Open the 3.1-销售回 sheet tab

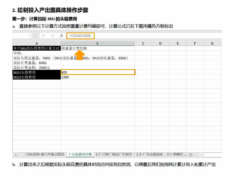tap(177, 154)
